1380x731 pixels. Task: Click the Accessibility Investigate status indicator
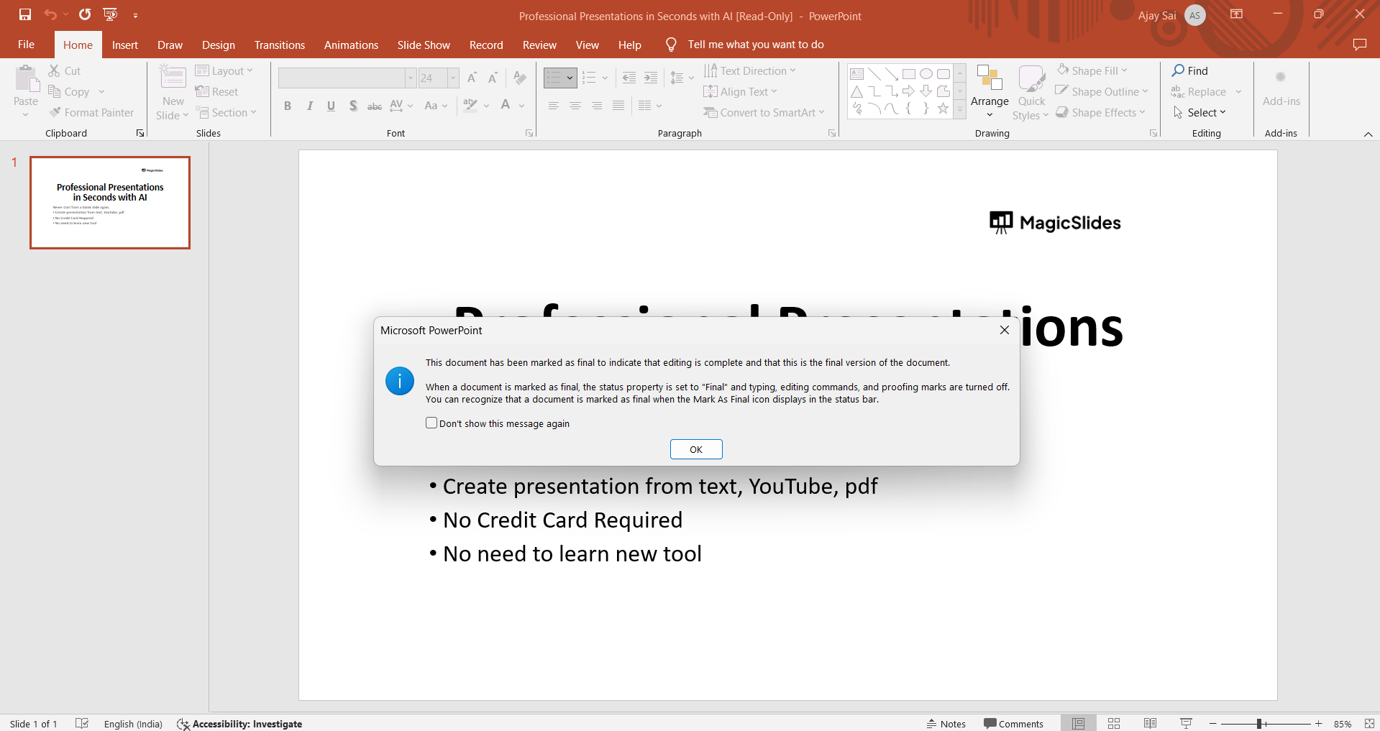point(239,724)
